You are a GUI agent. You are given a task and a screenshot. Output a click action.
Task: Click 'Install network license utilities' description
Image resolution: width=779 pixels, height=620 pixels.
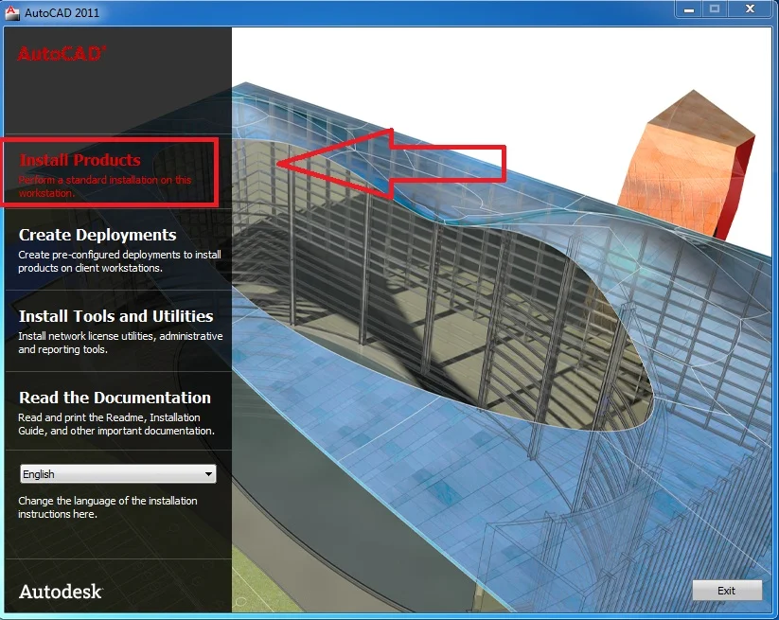[x=120, y=343]
